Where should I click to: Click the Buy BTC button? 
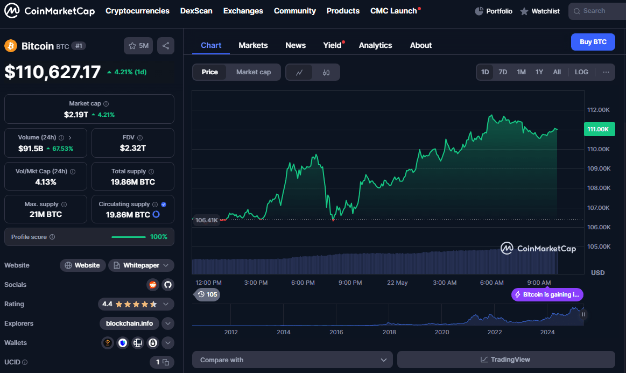(x=593, y=42)
